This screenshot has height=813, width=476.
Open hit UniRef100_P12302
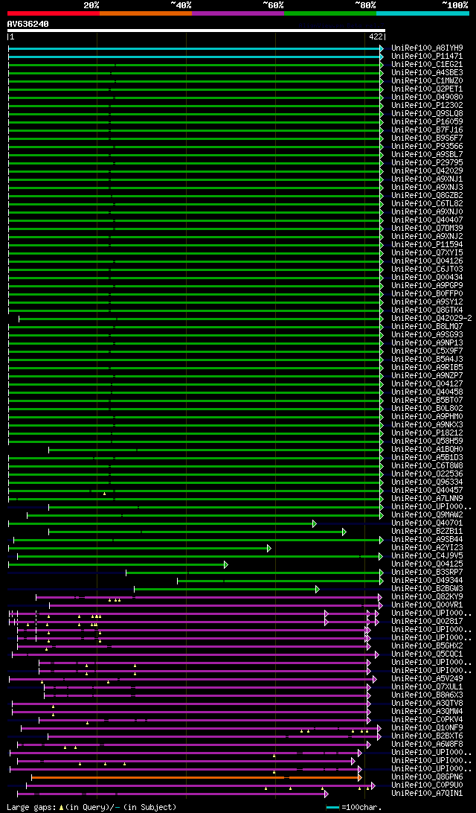(428, 105)
